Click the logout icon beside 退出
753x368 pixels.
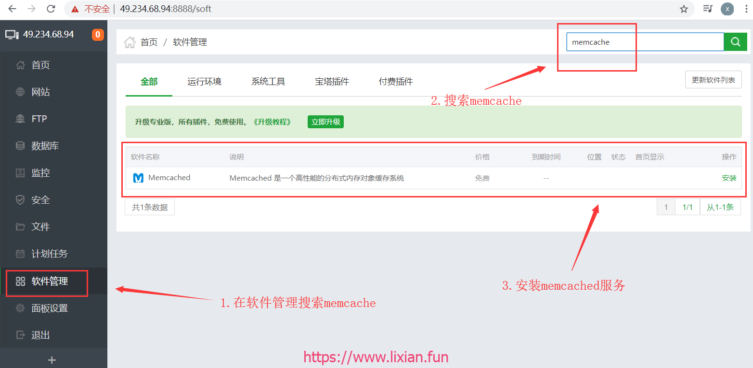click(20, 335)
